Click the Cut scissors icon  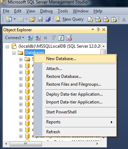click(x=124, y=19)
